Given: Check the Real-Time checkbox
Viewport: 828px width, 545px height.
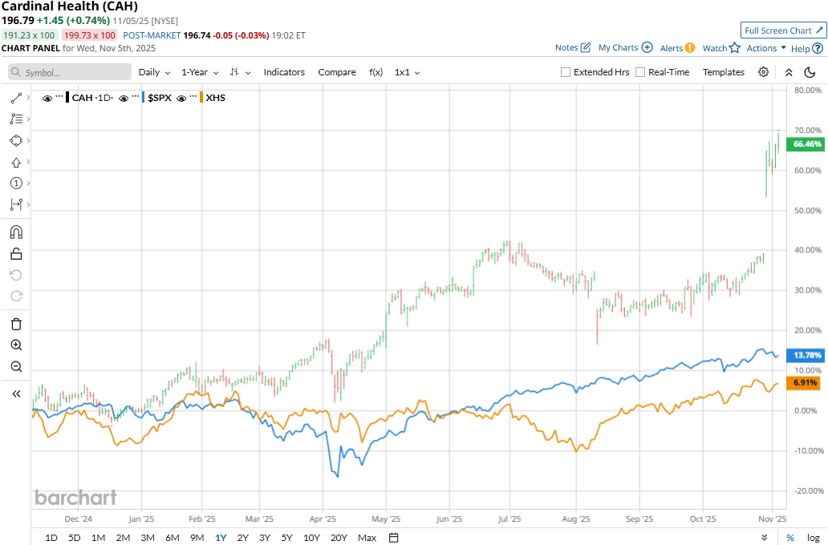Looking at the screenshot, I should coord(640,72).
